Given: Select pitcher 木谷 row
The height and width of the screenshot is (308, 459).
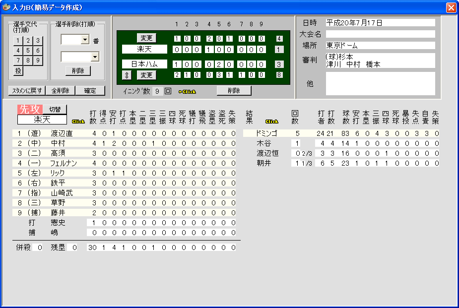Looking at the screenshot, I should coord(341,143).
